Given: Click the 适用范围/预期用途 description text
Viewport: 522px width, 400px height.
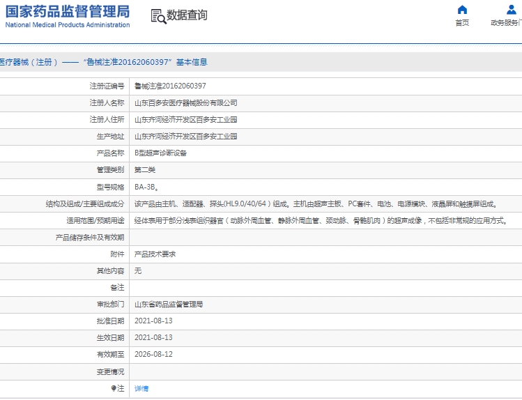Looking at the screenshot, I should click(321, 221).
